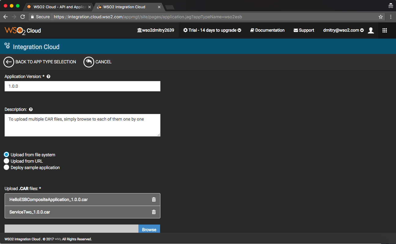396x244 pixels.
Task: Select Upload from file system option
Action: (x=6, y=155)
